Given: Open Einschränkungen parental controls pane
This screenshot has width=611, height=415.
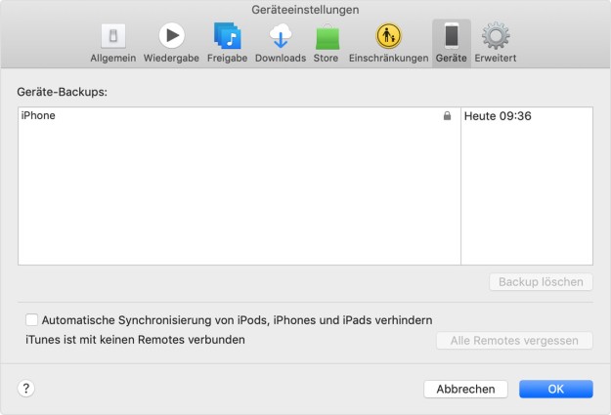Looking at the screenshot, I should tap(388, 43).
